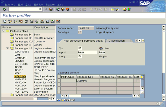Click the partner tree horizontal scrollbar
The image size is (166, 107).
click(x=41, y=99)
